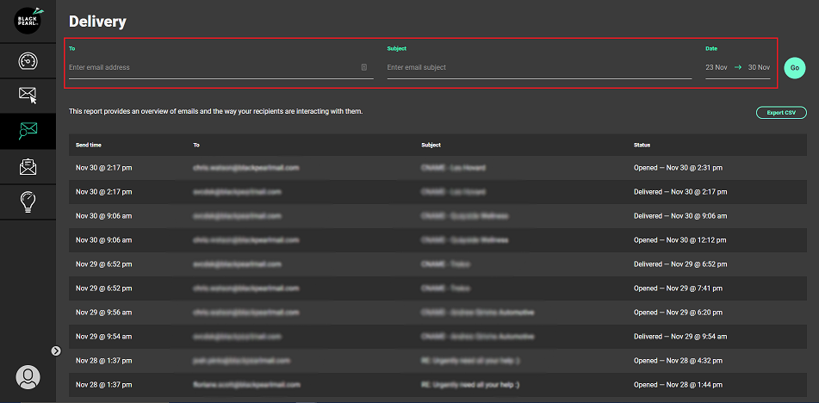Open the end date 30 Nov picker
The height and width of the screenshot is (403, 819).
pos(759,67)
